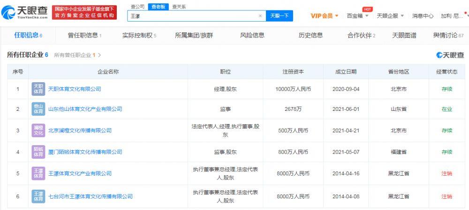Click the 注册资本 column header

293,72
